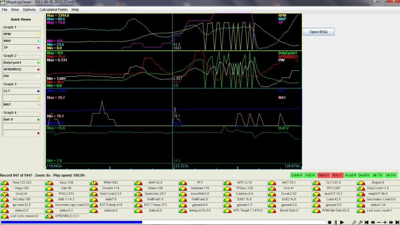Rewind playback with the double-left arrows

(373, 222)
